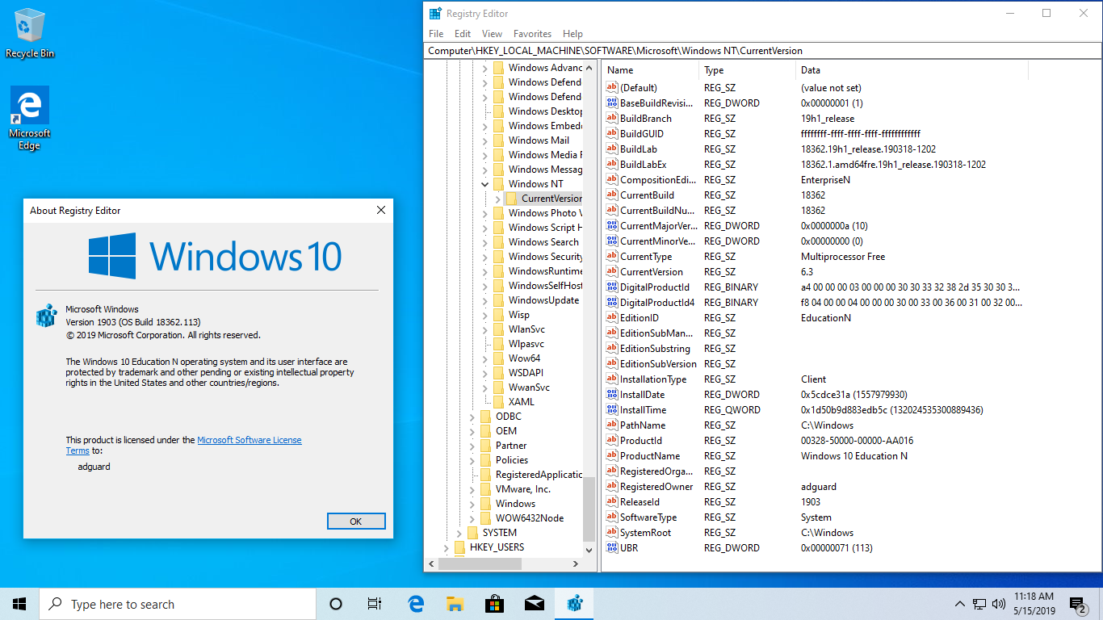Launch Edge from the taskbar
Image resolution: width=1103 pixels, height=620 pixels.
416,604
